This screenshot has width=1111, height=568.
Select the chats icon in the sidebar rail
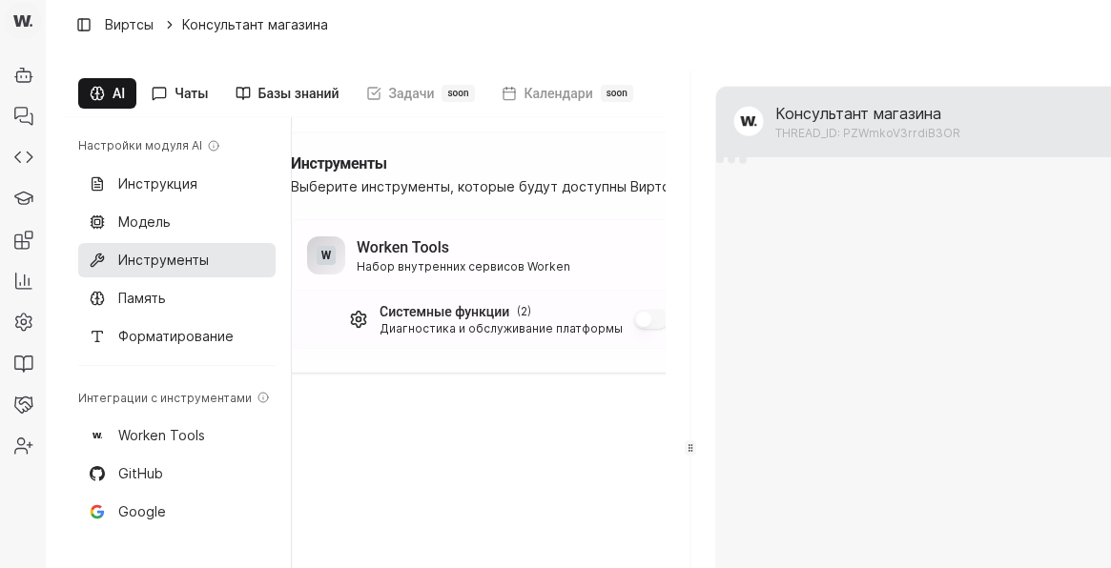point(23,116)
